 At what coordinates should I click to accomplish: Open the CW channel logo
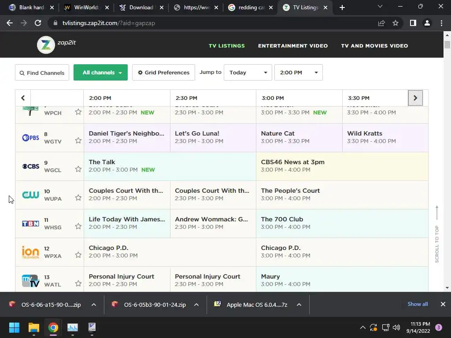[30, 195]
